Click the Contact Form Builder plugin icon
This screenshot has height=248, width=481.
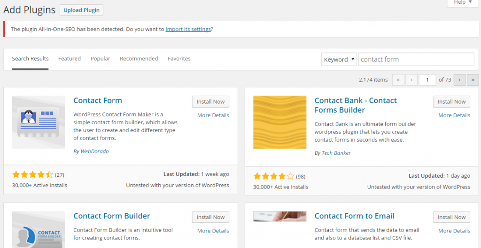pos(39,230)
